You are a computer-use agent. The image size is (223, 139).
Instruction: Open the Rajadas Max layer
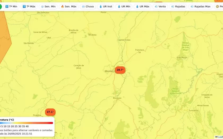click(200, 6)
